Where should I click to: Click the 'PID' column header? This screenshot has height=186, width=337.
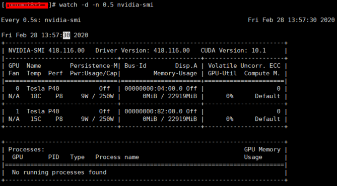point(54,157)
